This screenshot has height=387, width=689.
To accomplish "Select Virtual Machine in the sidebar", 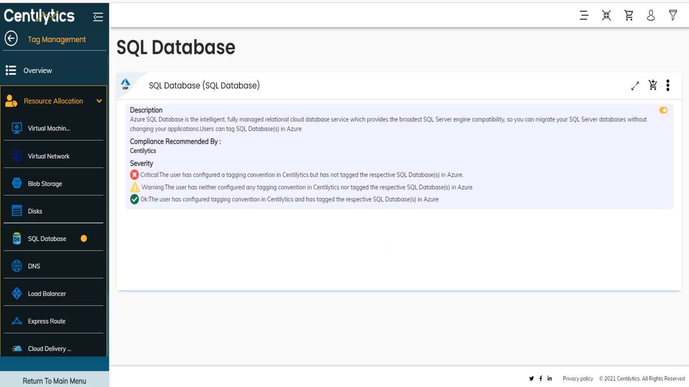I will (x=49, y=128).
